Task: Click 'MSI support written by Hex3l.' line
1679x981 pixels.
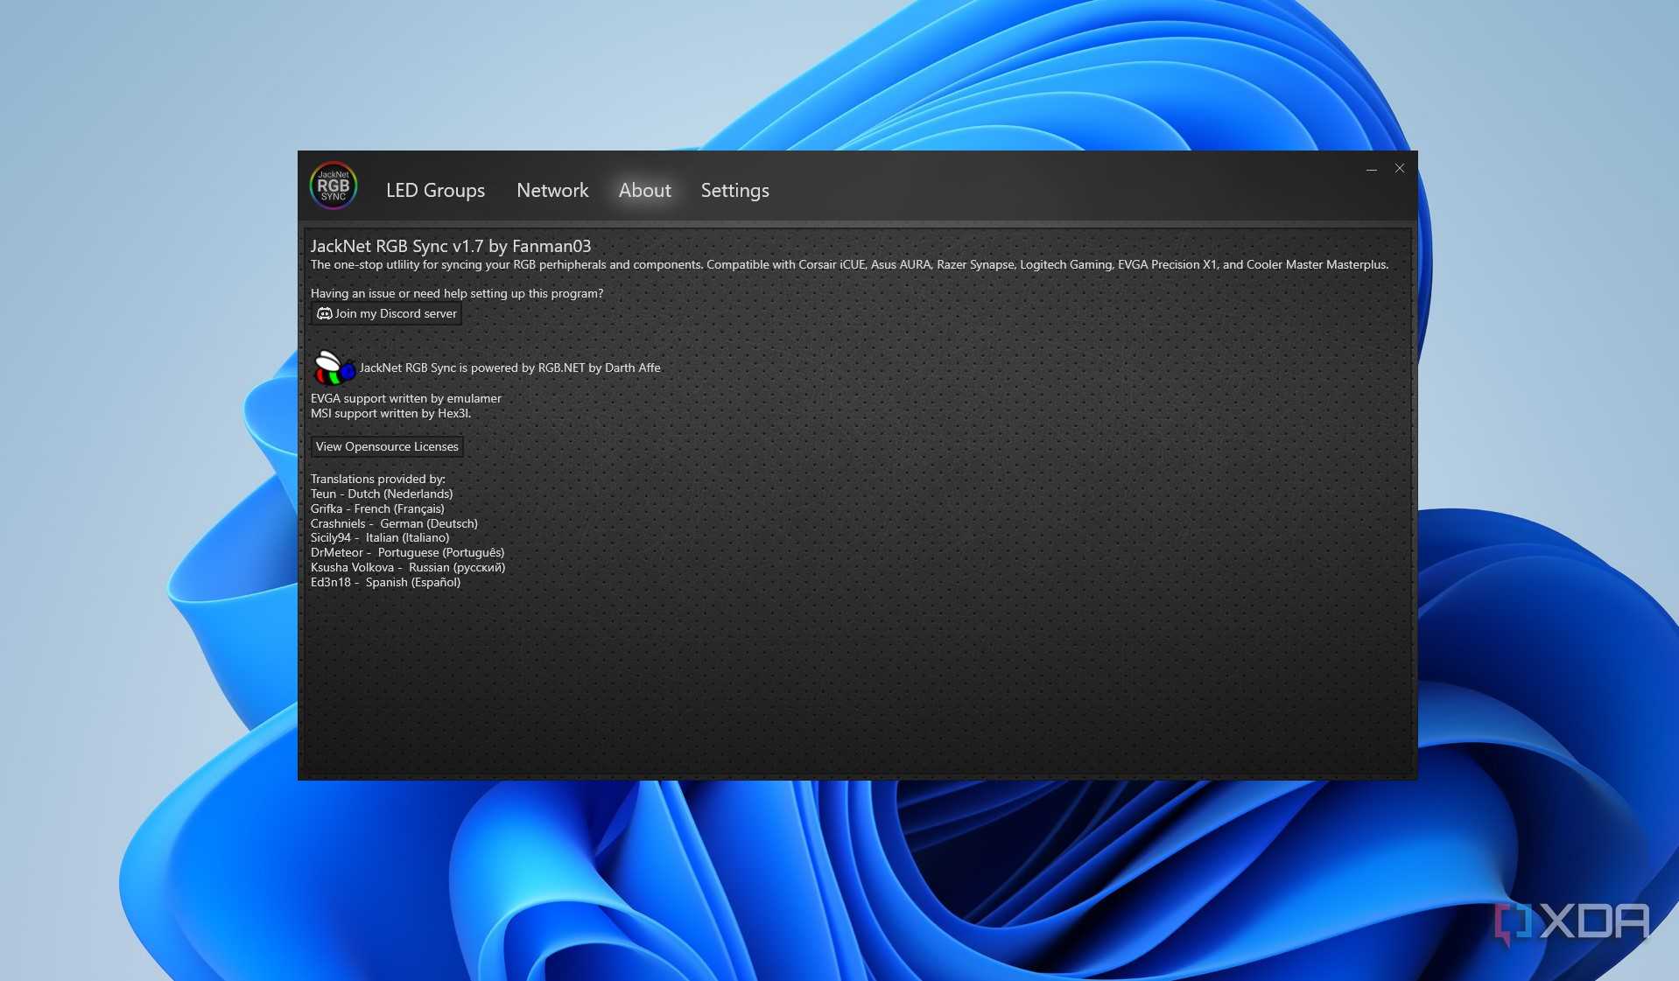Action: [390, 413]
